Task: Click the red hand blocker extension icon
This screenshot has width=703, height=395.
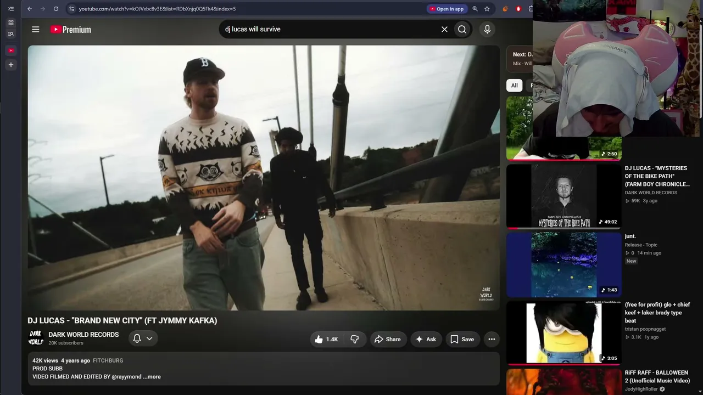Action: pos(518,9)
